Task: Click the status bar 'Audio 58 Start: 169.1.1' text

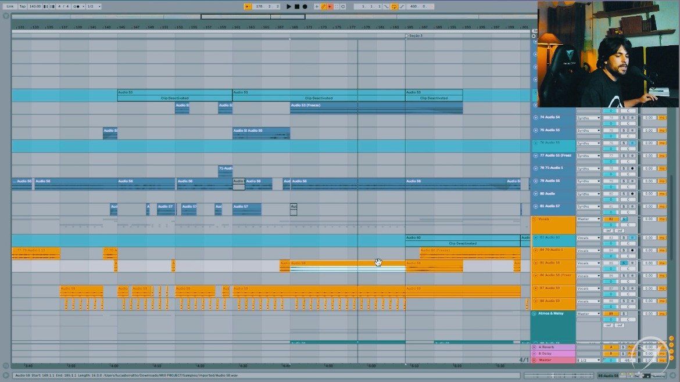Action: point(126,376)
